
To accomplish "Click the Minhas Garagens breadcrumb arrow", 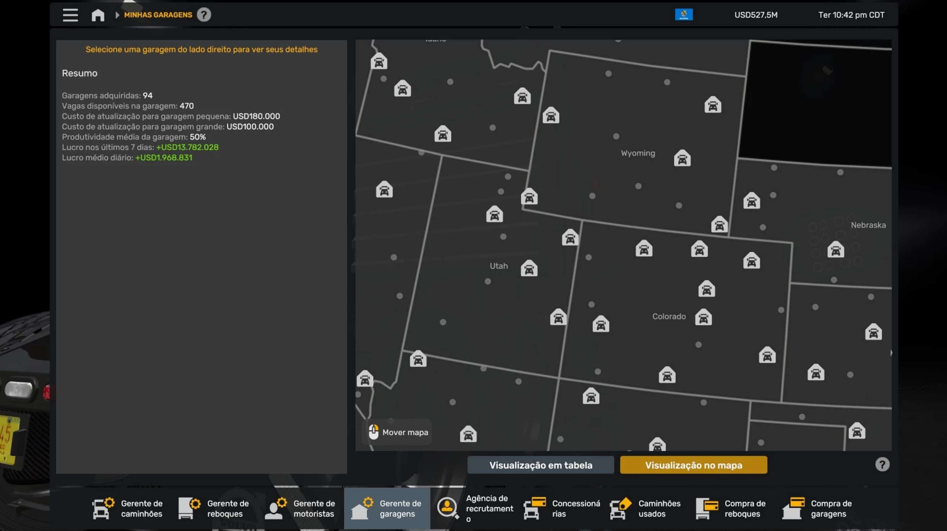I will point(117,15).
